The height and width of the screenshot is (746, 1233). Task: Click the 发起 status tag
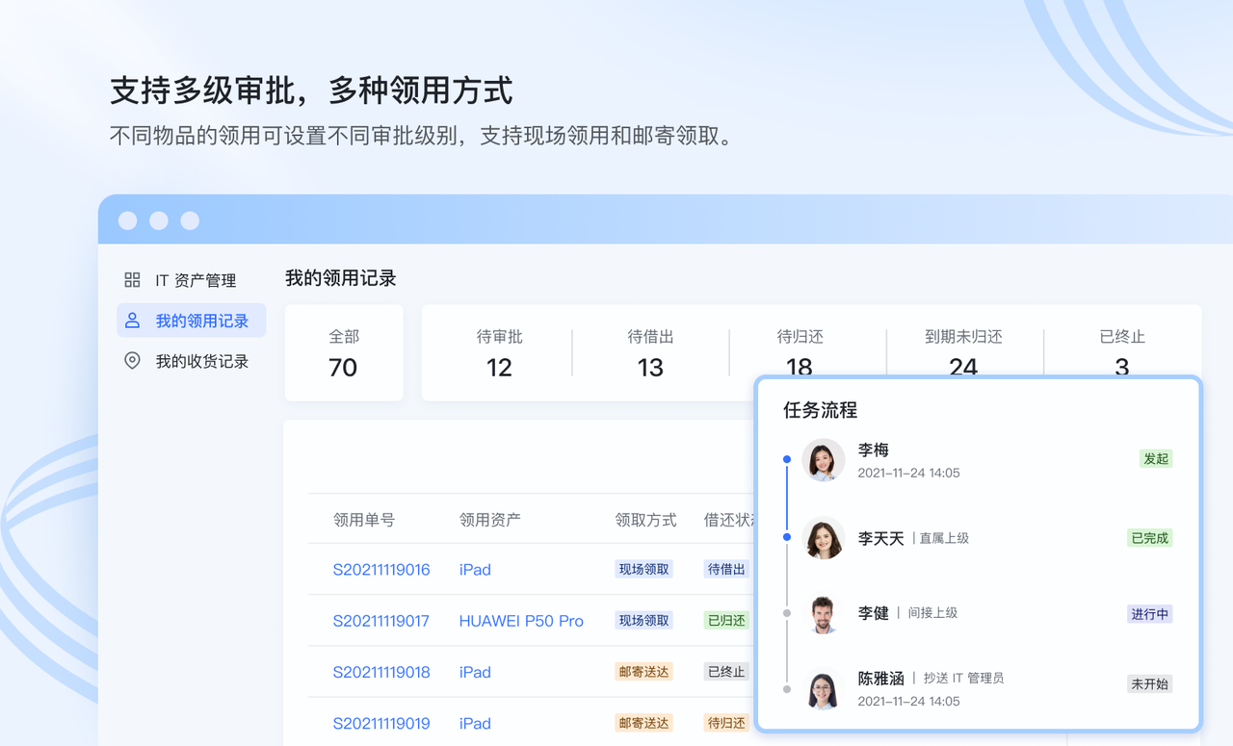(x=1156, y=459)
